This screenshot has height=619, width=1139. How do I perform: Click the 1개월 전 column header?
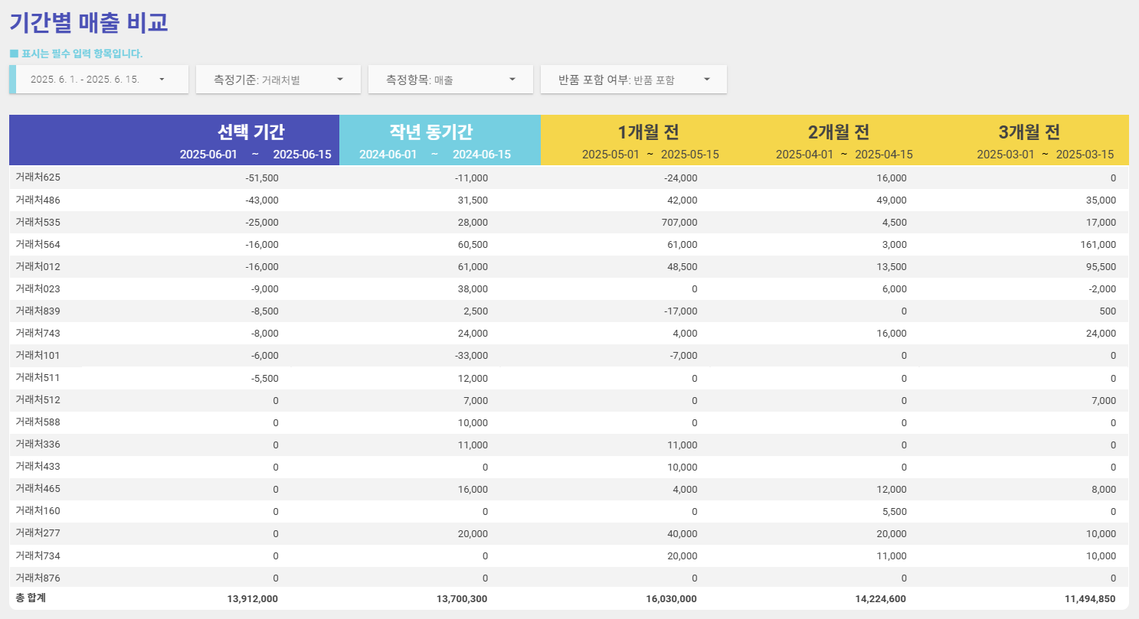649,132
